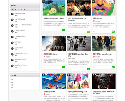Click the first link under 分类目录
This screenshot has width=125, height=101.
12,80
